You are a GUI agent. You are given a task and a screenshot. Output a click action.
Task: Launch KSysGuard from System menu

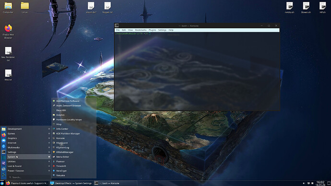(x=74, y=143)
